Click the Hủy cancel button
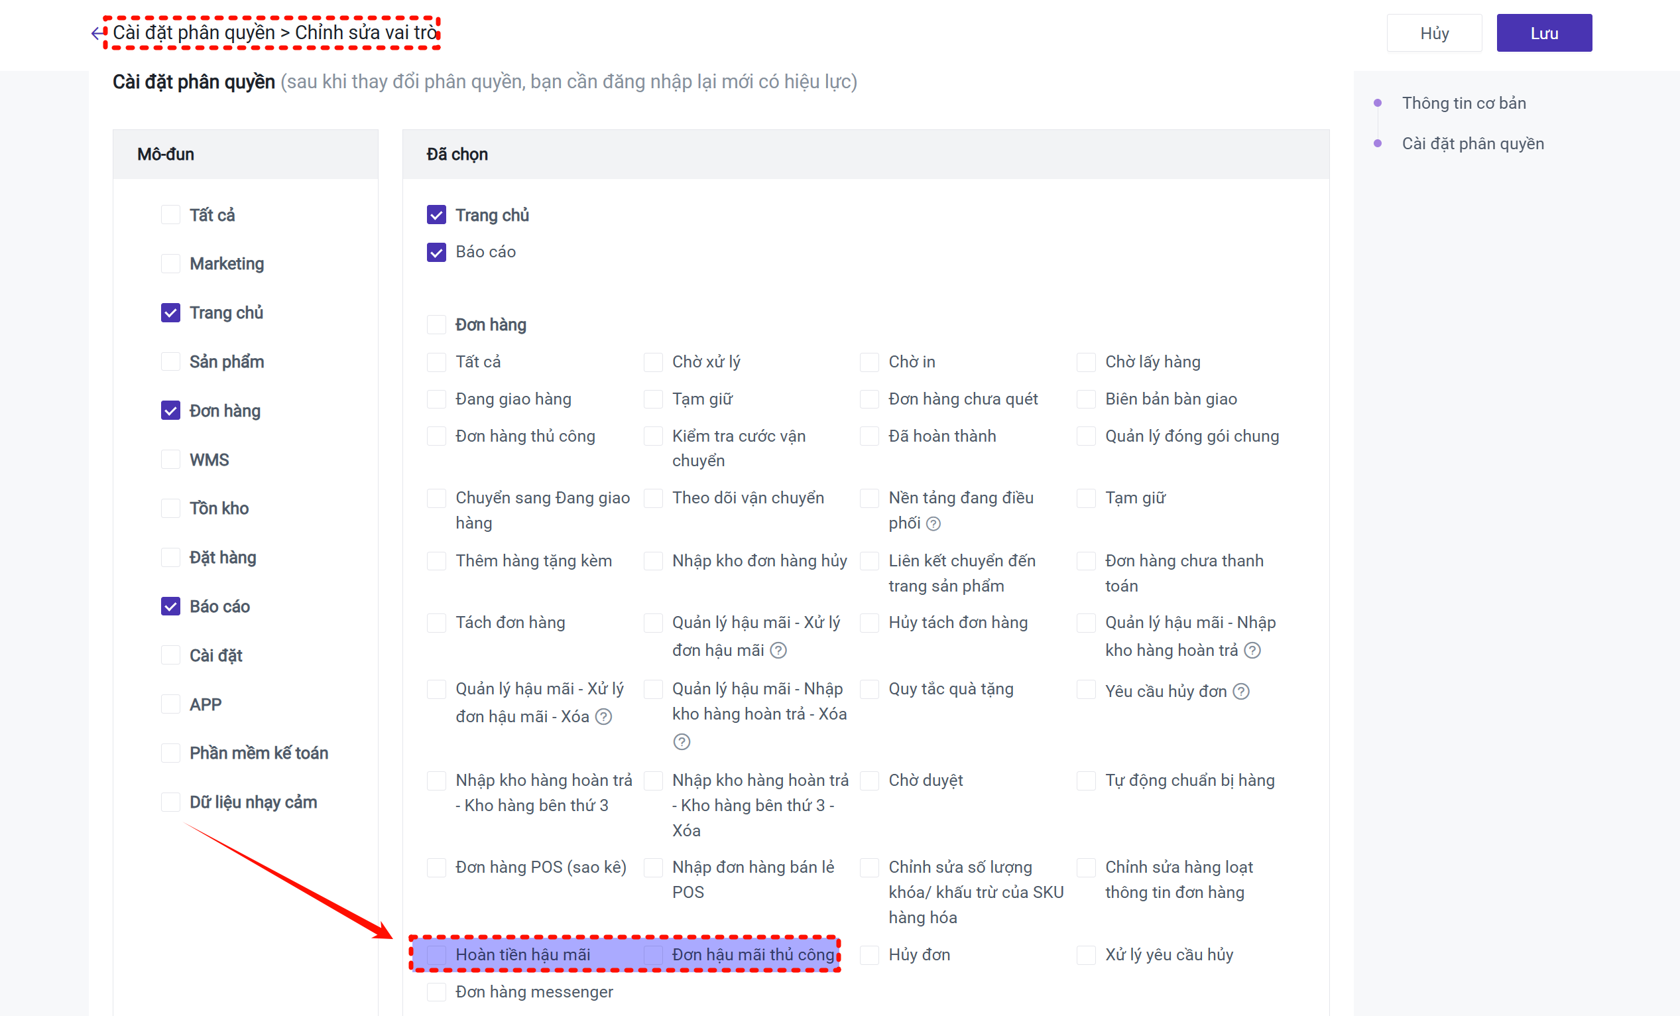This screenshot has height=1016, width=1680. 1433,33
